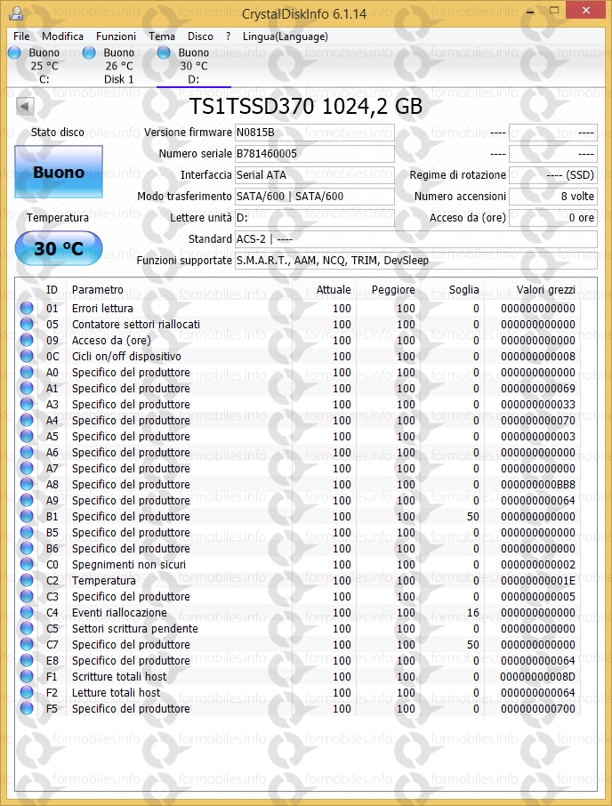Click the status orb for Eventi riallocazione
Image resolution: width=612 pixels, height=806 pixels.
coord(27,612)
